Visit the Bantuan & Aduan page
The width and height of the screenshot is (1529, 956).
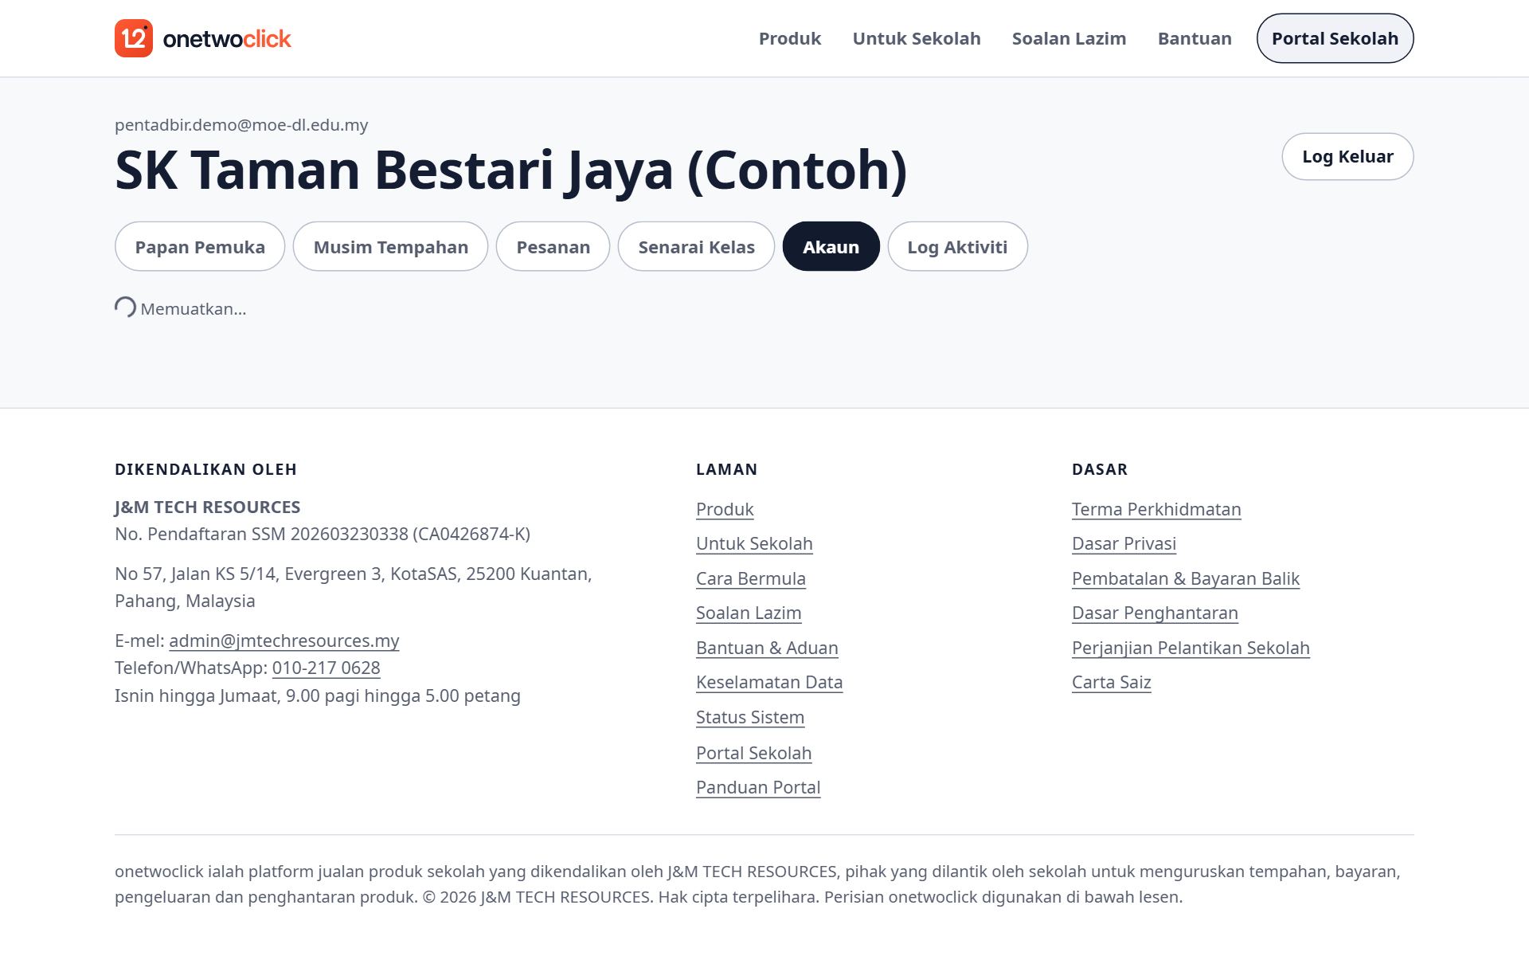tap(767, 648)
